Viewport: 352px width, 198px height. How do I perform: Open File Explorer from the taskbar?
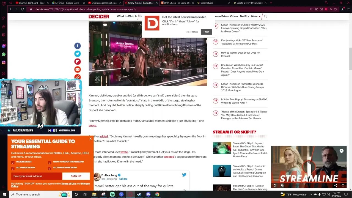click(x=94, y=194)
